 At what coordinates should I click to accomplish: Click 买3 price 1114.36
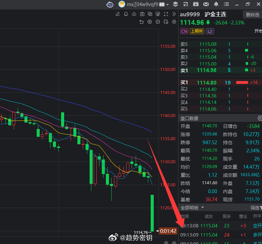pos(208,96)
